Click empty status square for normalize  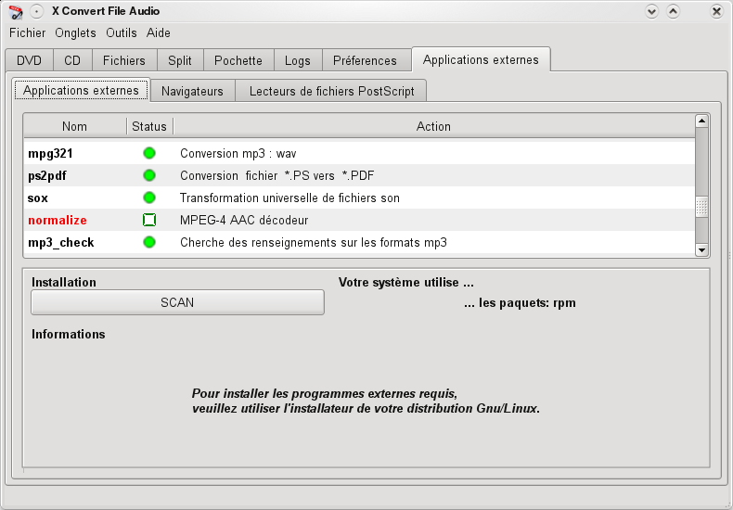click(149, 220)
